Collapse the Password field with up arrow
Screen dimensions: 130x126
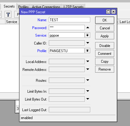click(x=88, y=28)
